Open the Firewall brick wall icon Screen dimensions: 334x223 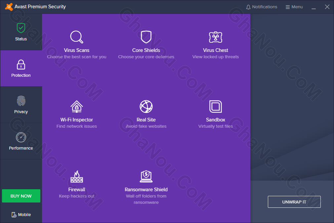[77, 177]
